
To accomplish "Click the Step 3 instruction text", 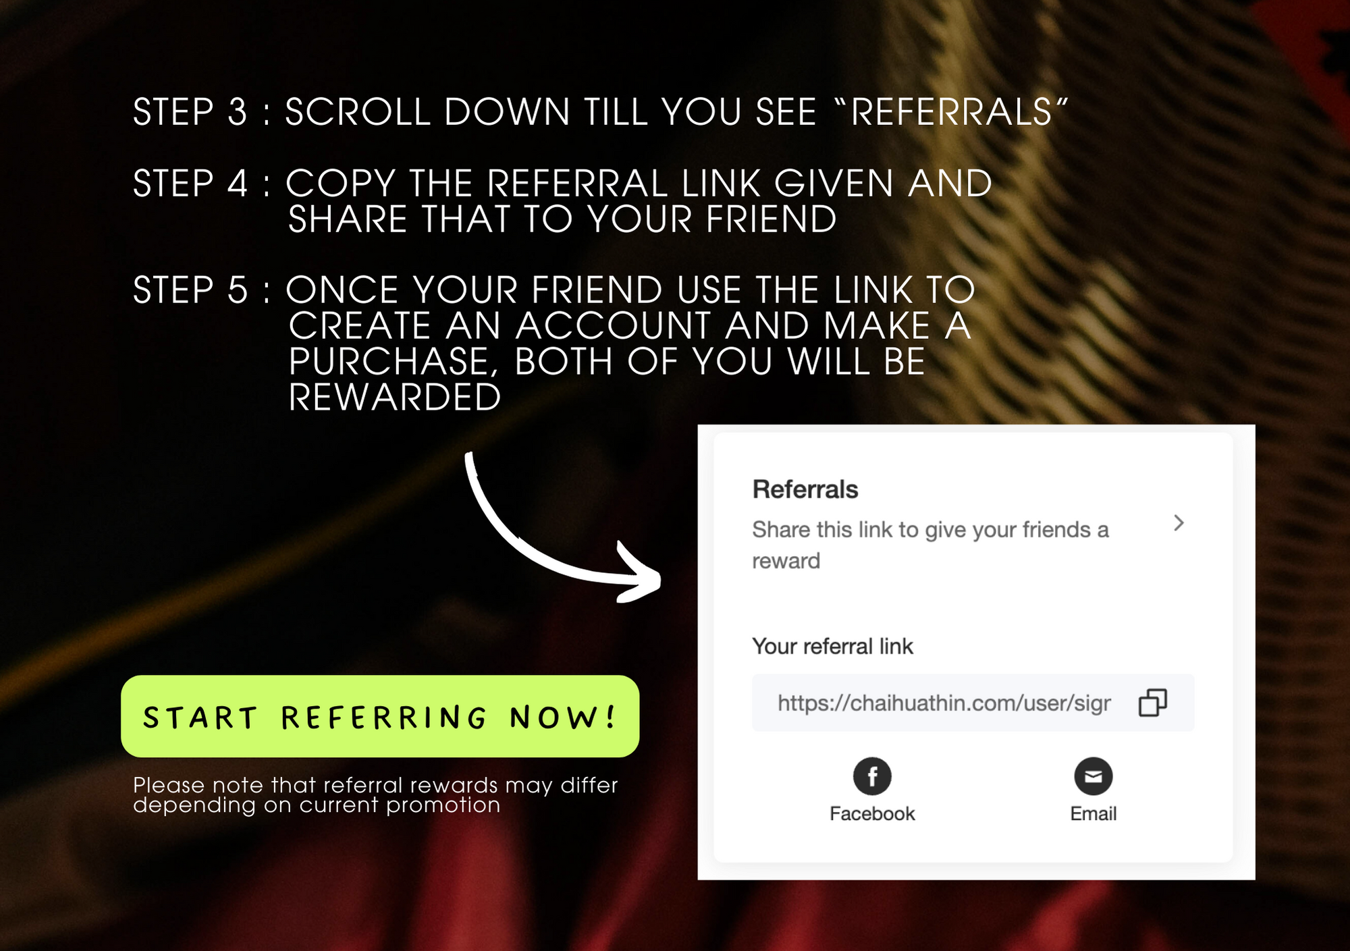I will 601,112.
